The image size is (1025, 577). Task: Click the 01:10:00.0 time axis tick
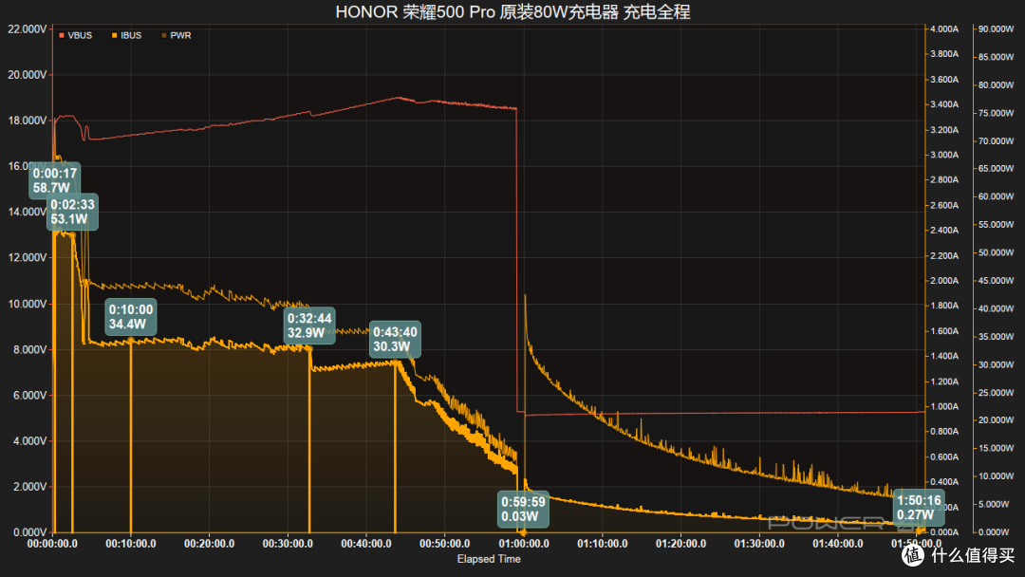coord(602,544)
